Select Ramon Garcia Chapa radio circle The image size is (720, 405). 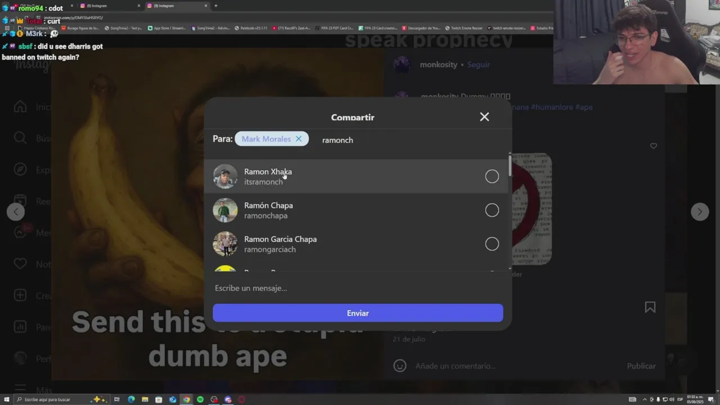[492, 244]
